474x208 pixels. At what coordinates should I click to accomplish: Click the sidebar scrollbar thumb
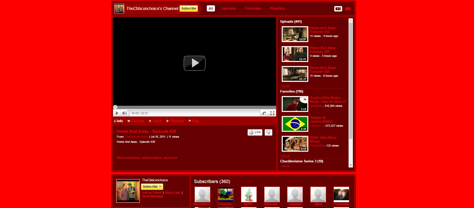(x=351, y=81)
